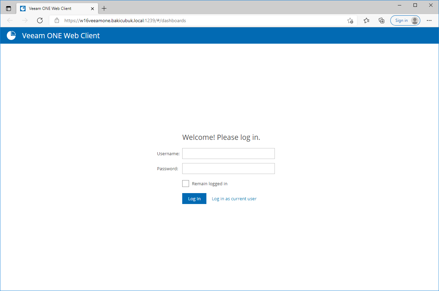439x291 pixels.
Task: Open a new browser tab
Action: click(x=104, y=9)
